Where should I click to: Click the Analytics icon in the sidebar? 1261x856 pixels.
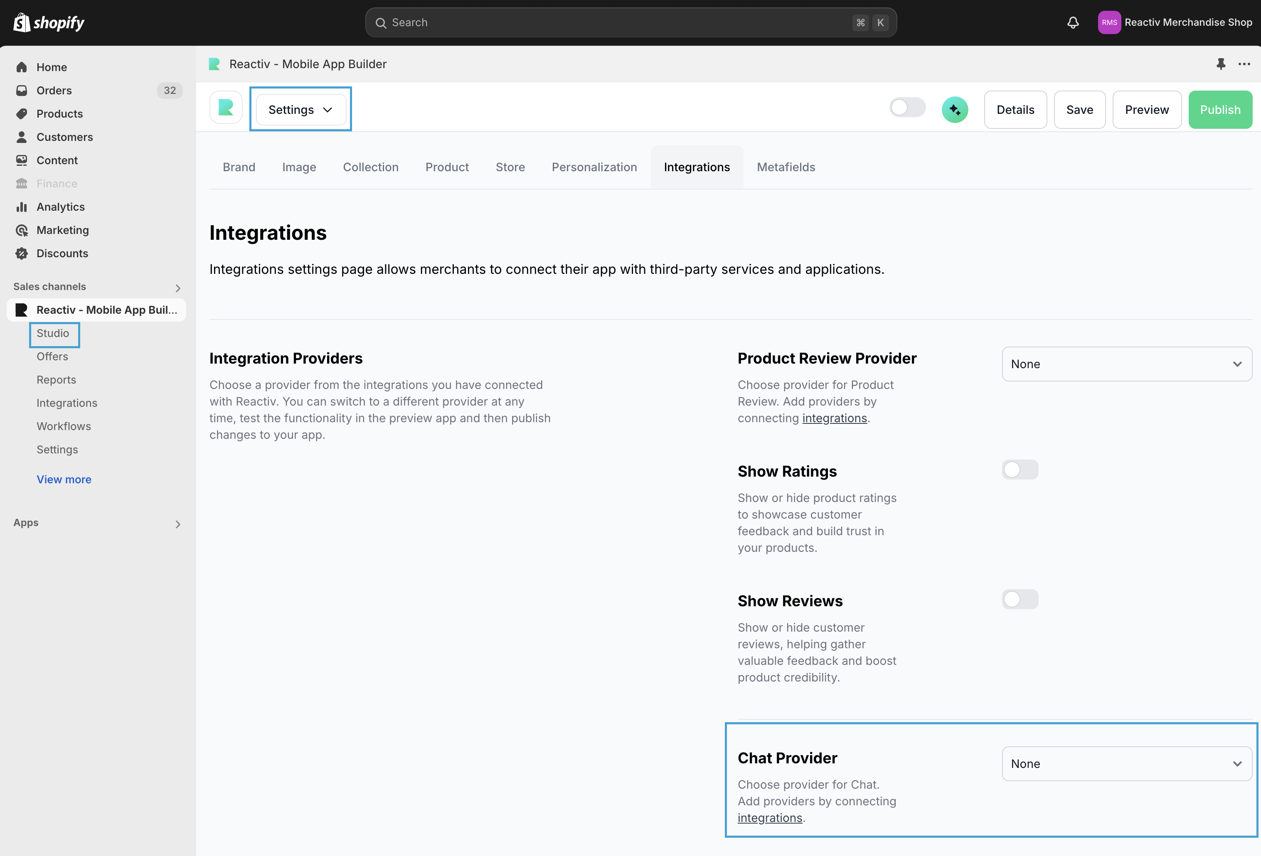point(22,207)
